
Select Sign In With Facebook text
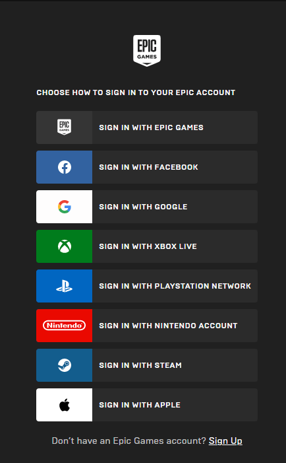148,167
